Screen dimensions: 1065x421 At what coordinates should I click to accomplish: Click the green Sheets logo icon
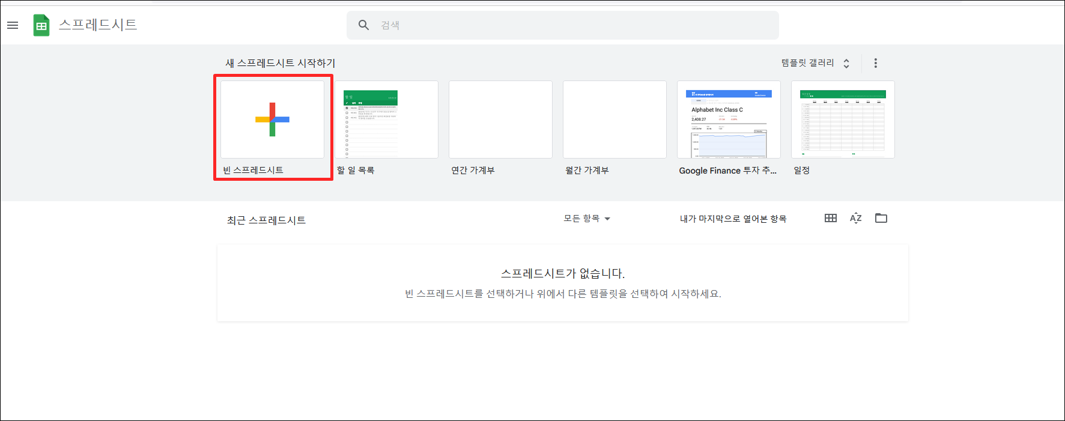coord(41,25)
